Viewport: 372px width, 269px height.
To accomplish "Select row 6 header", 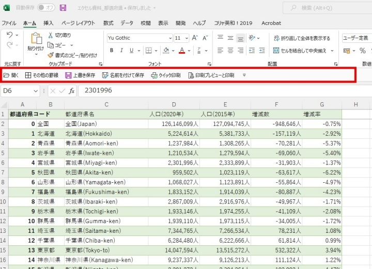I will click(3, 163).
